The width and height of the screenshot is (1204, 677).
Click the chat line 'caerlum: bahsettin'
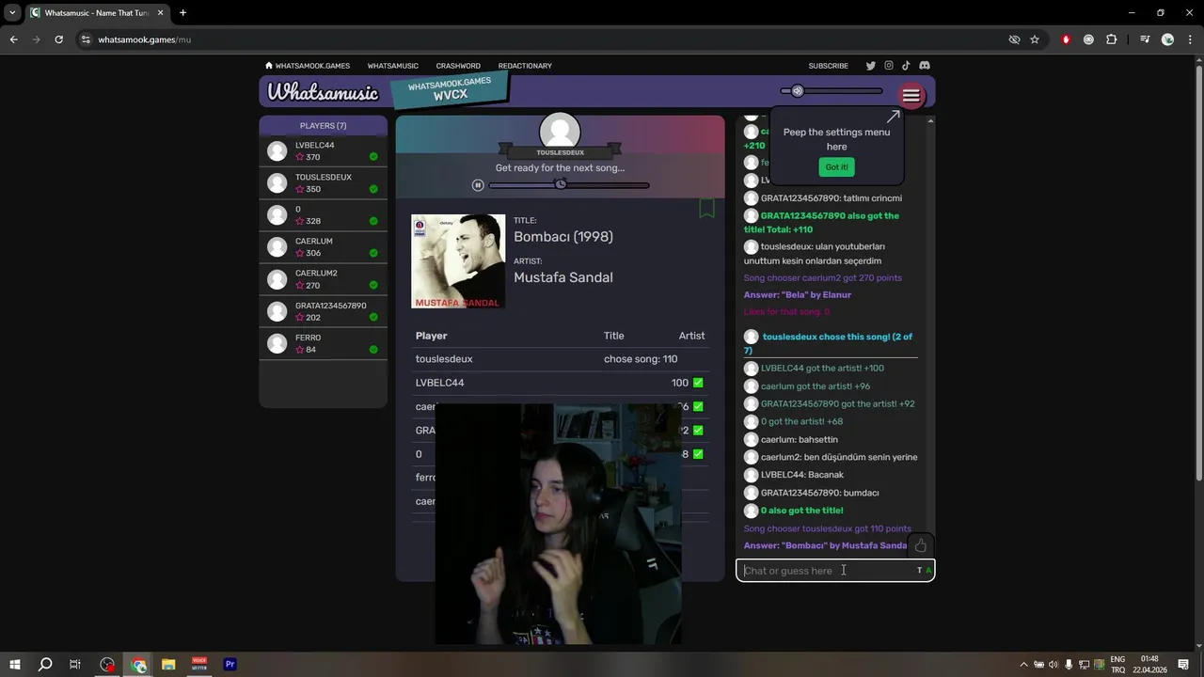click(799, 439)
